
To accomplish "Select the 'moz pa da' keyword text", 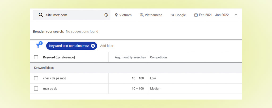I will [50, 88].
